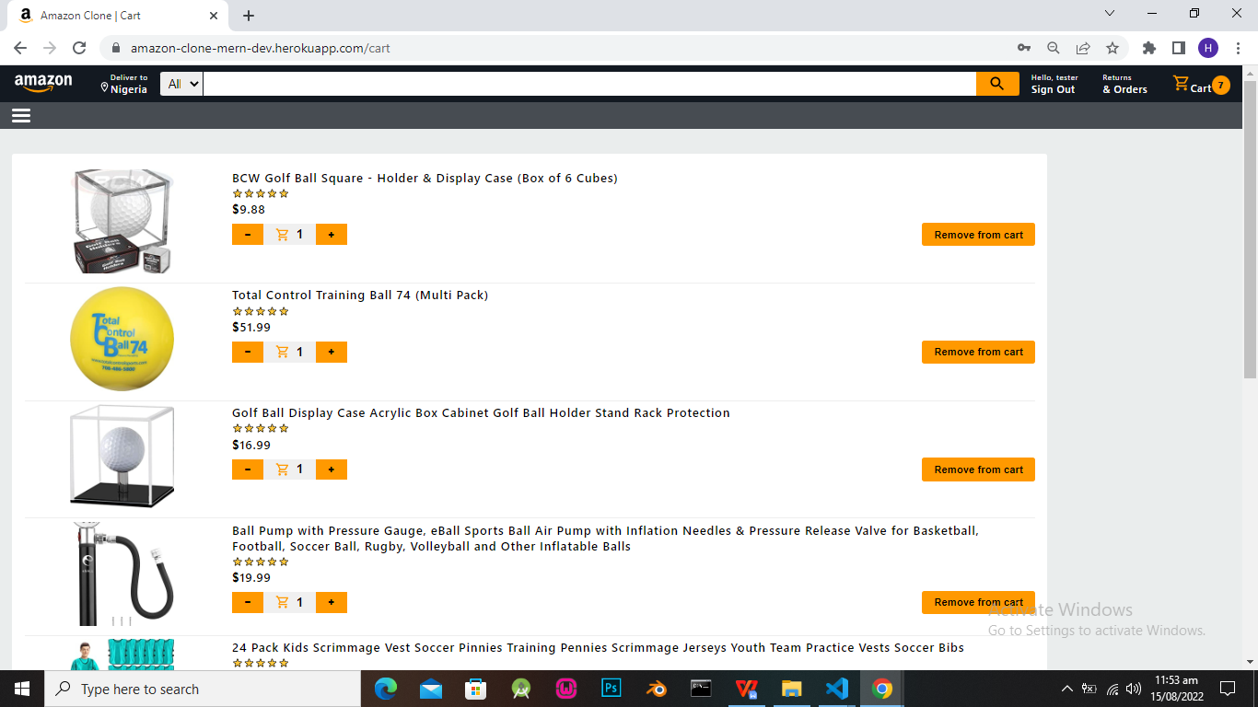Switch to the Amazon Clone | Cart tab
Image resolution: width=1258 pixels, height=707 pixels.
tap(120, 16)
